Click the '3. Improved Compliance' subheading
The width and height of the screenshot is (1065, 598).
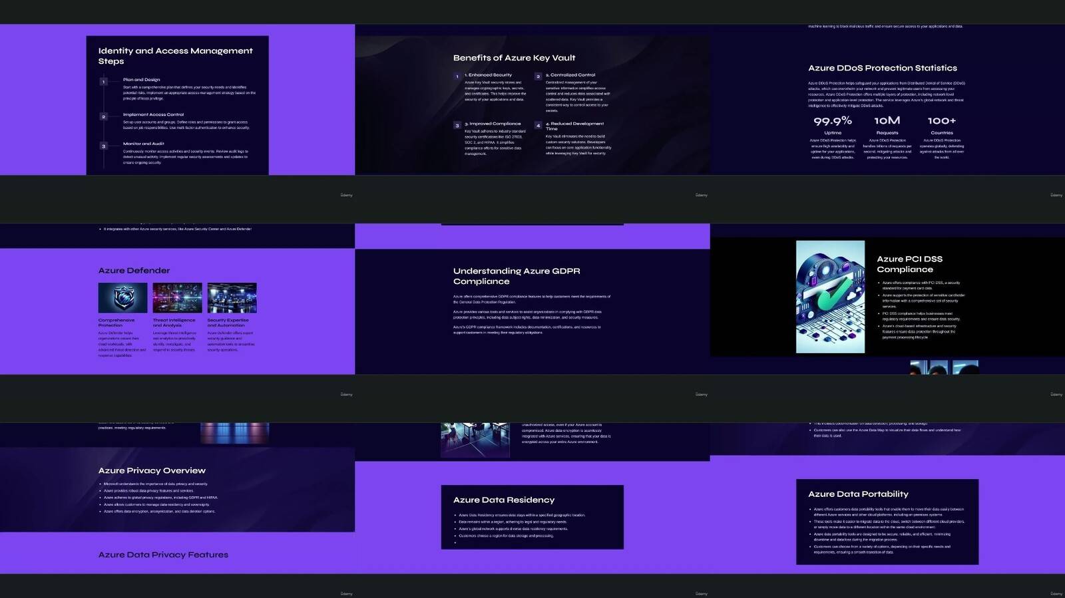pyautogui.click(x=493, y=124)
